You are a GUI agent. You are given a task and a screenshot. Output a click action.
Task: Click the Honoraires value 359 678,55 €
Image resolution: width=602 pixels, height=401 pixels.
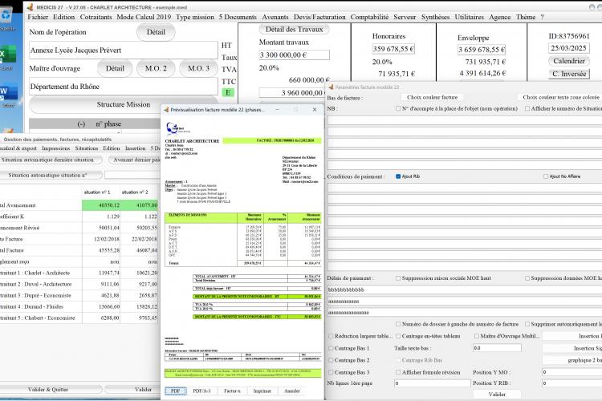point(393,49)
